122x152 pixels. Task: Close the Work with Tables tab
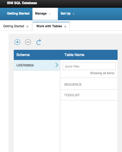pyautogui.click(x=65, y=26)
